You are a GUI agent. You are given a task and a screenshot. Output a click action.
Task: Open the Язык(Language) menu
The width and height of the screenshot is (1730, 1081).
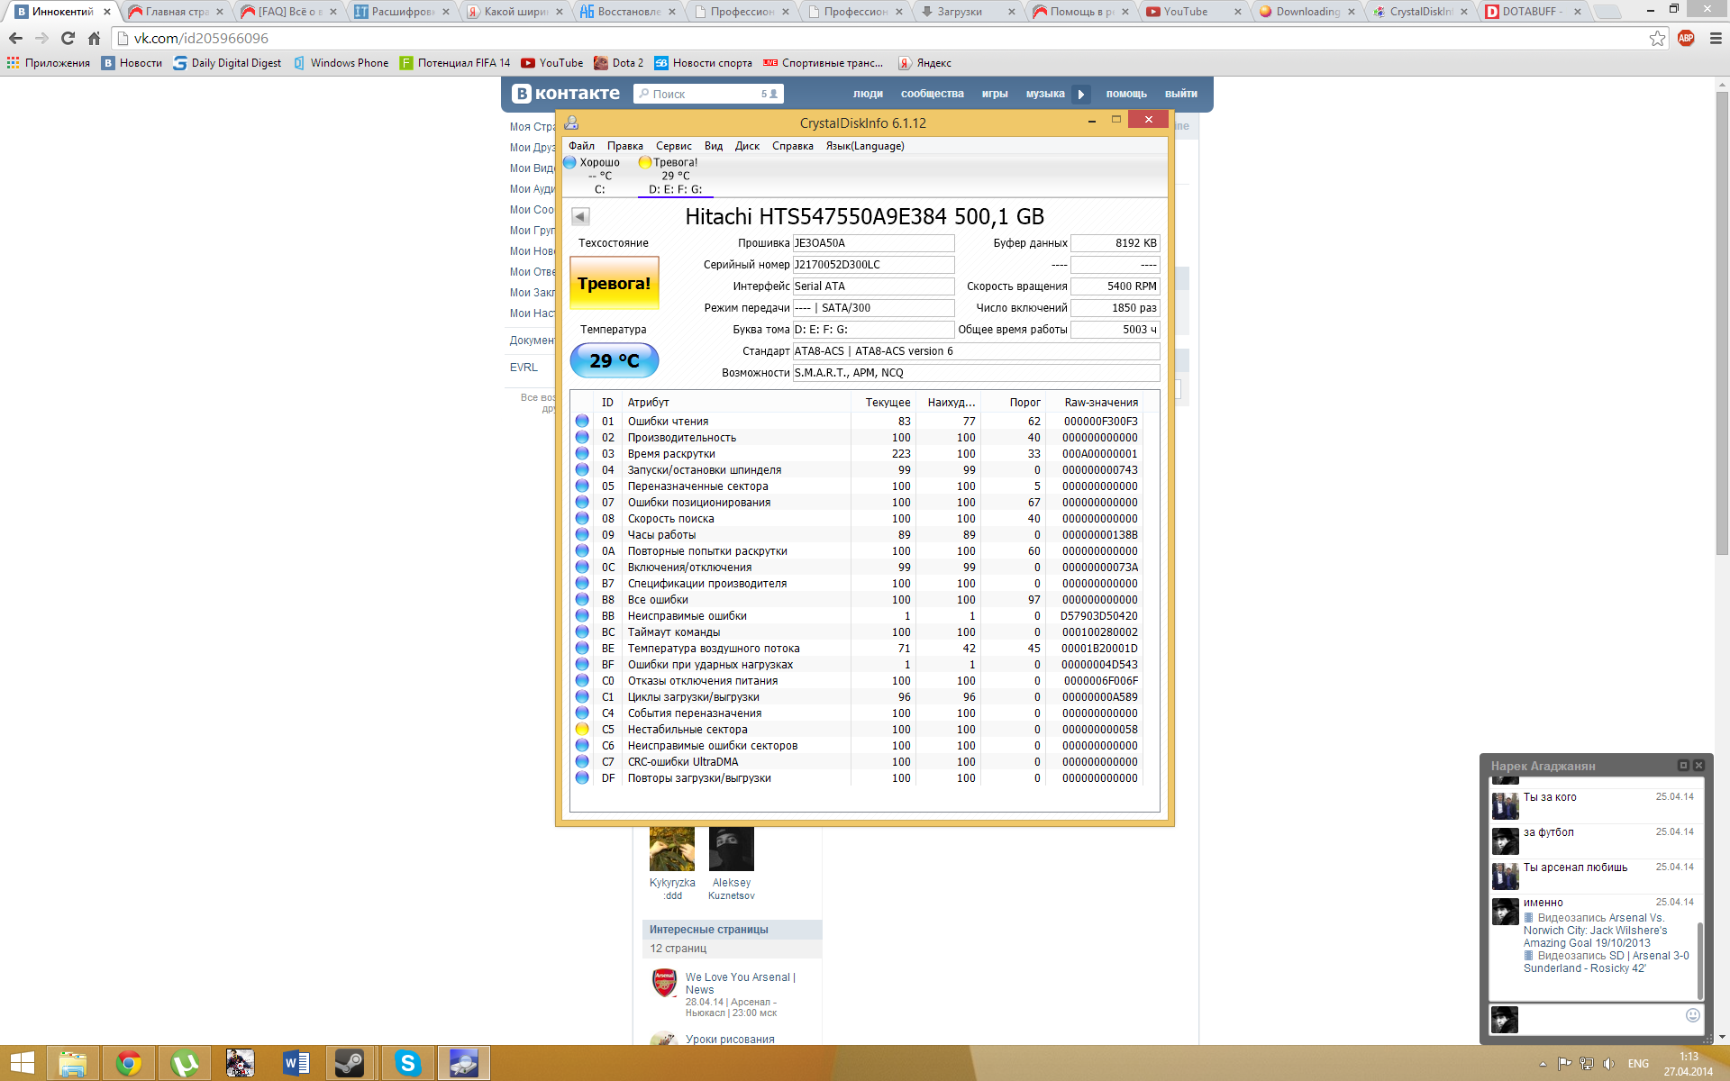click(864, 146)
